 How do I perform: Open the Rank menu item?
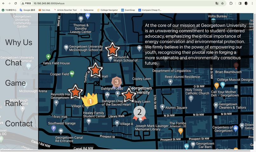coord(14,103)
